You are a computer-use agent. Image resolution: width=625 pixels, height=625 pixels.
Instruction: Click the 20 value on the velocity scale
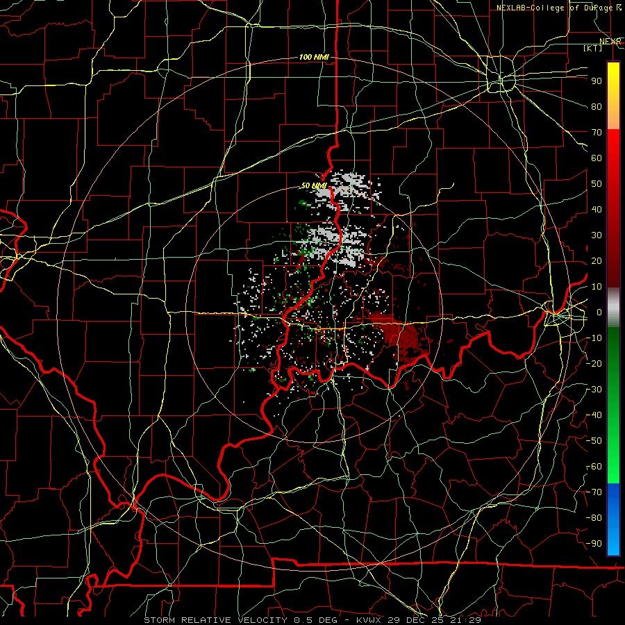(x=597, y=260)
